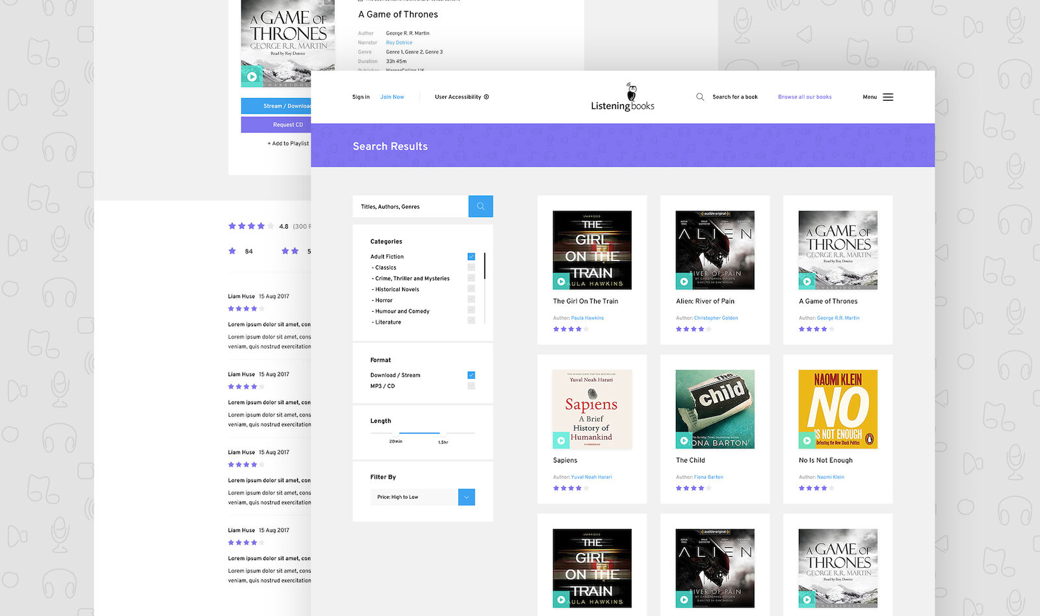This screenshot has height=616, width=1040.
Task: Toggle the Download / Stream format checkbox
Action: click(x=471, y=375)
